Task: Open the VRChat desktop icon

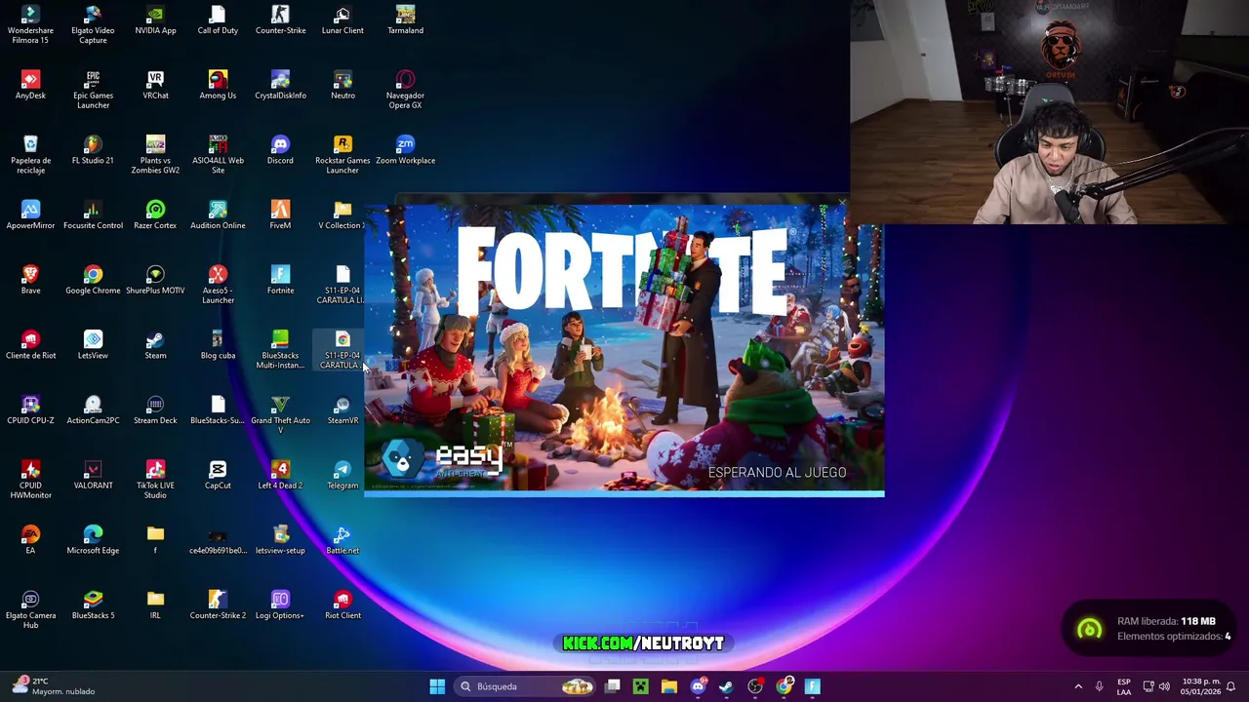Action: [155, 85]
